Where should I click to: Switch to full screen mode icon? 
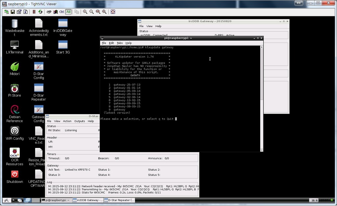113,12
